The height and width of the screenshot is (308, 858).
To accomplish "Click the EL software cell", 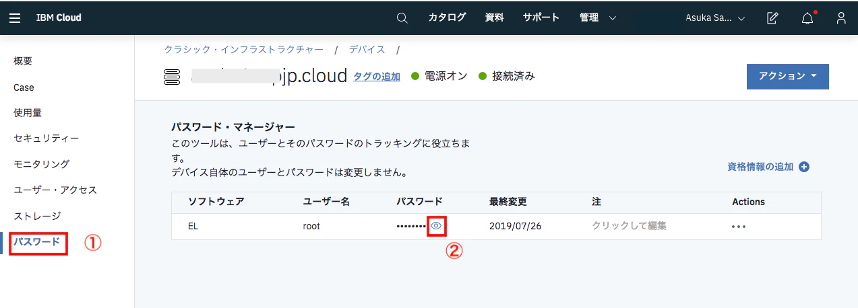I will click(x=193, y=226).
